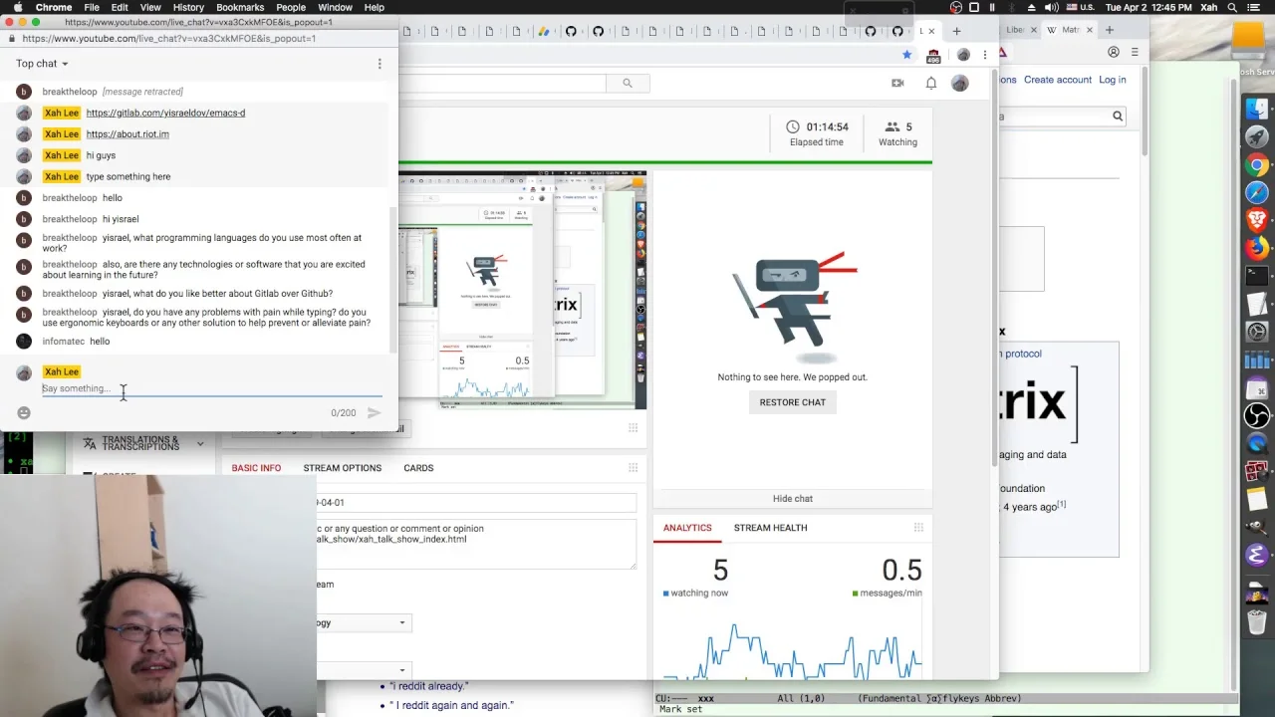This screenshot has height=717, width=1275.
Task: Expand Translations & Transcriptions section
Action: pyautogui.click(x=143, y=443)
